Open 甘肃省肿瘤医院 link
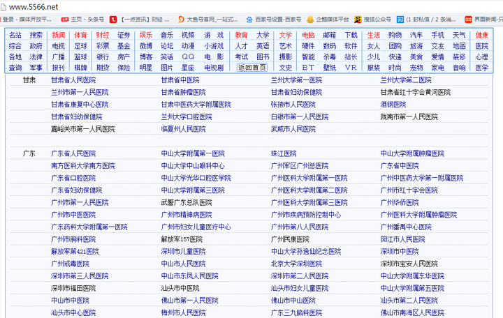The image size is (503, 318). click(x=183, y=92)
